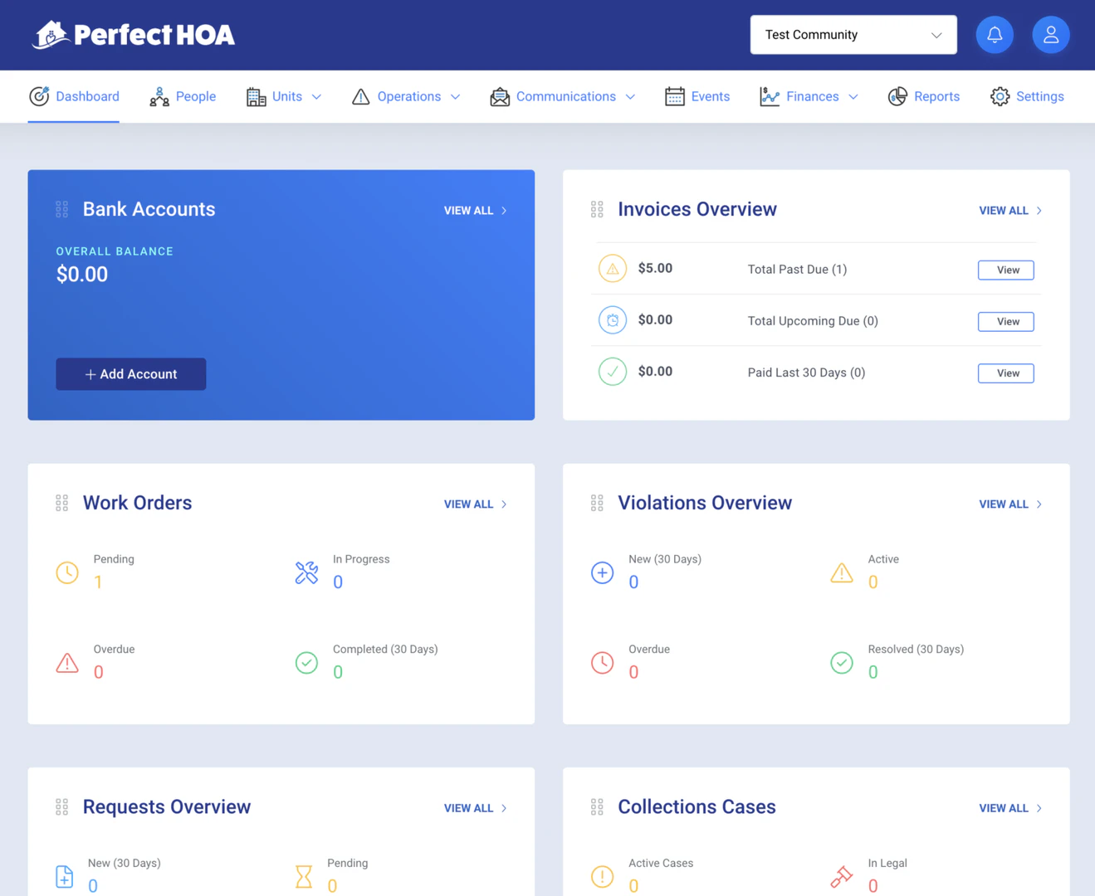Image resolution: width=1095 pixels, height=896 pixels.
Task: Click the Invoices Overview drag handle icon
Action: coord(597,210)
